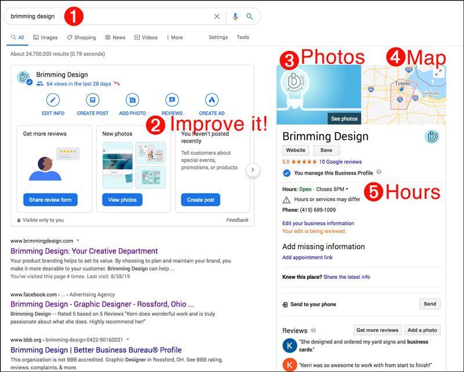Click the Get more reviews button
The image size is (464, 372).
click(378, 330)
